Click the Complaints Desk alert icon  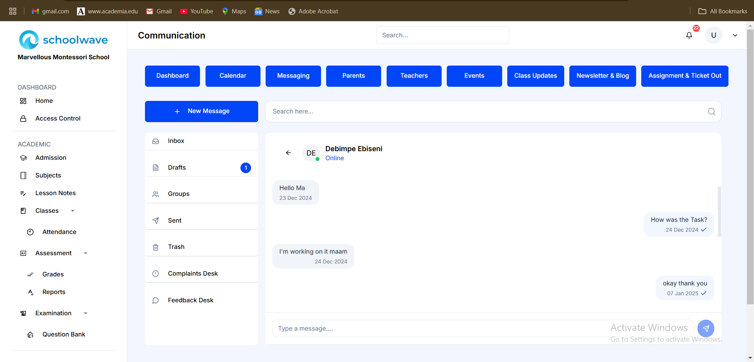(156, 274)
